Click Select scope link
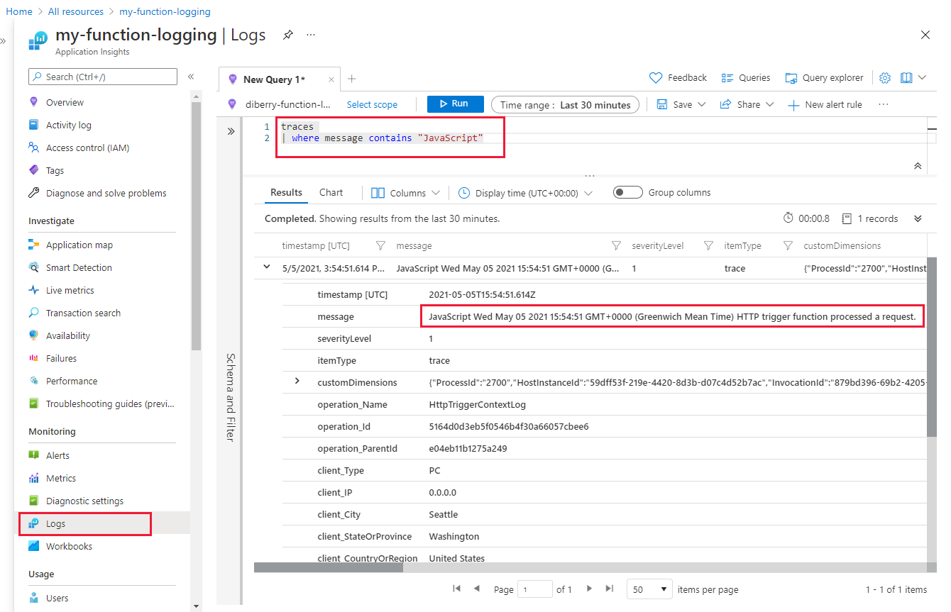 tap(372, 104)
